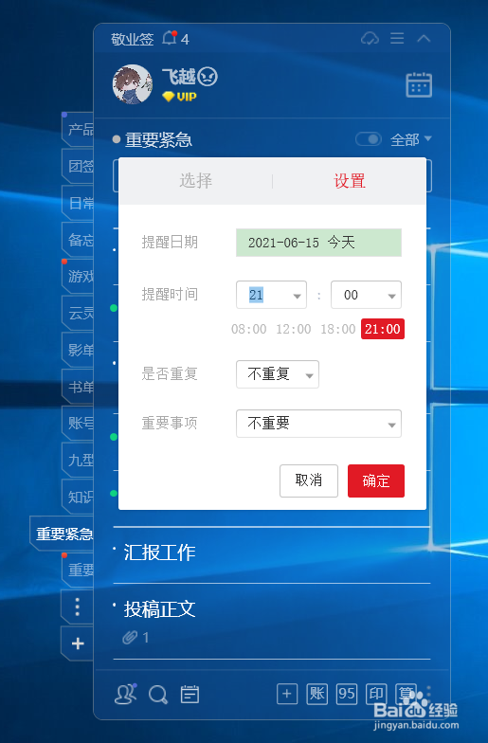
Task: Select the highlighted 21:00 quick time
Action: [383, 329]
